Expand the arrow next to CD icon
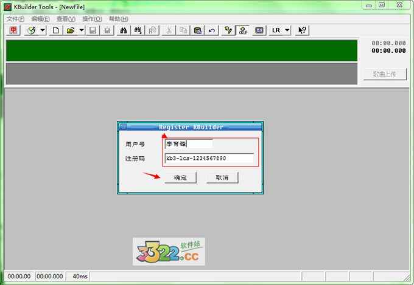 click(43, 30)
